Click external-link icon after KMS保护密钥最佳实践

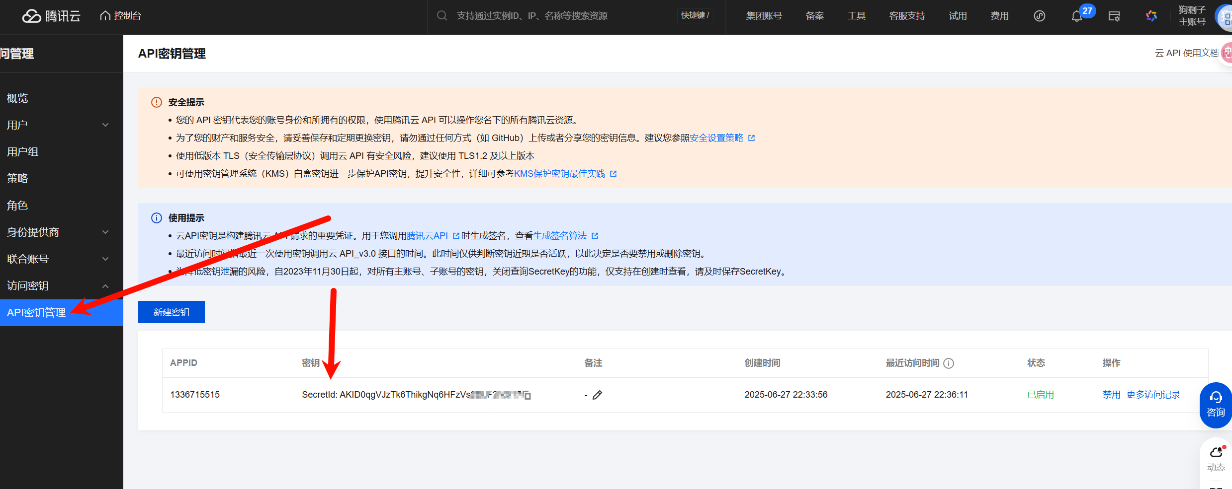[x=613, y=174]
